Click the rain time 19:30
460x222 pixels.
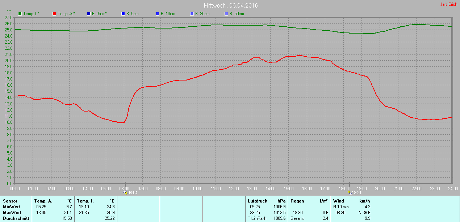coord(298,213)
